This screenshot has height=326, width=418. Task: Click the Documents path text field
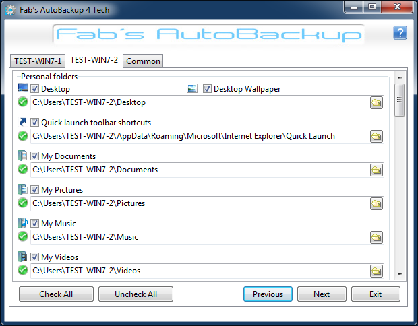point(200,170)
